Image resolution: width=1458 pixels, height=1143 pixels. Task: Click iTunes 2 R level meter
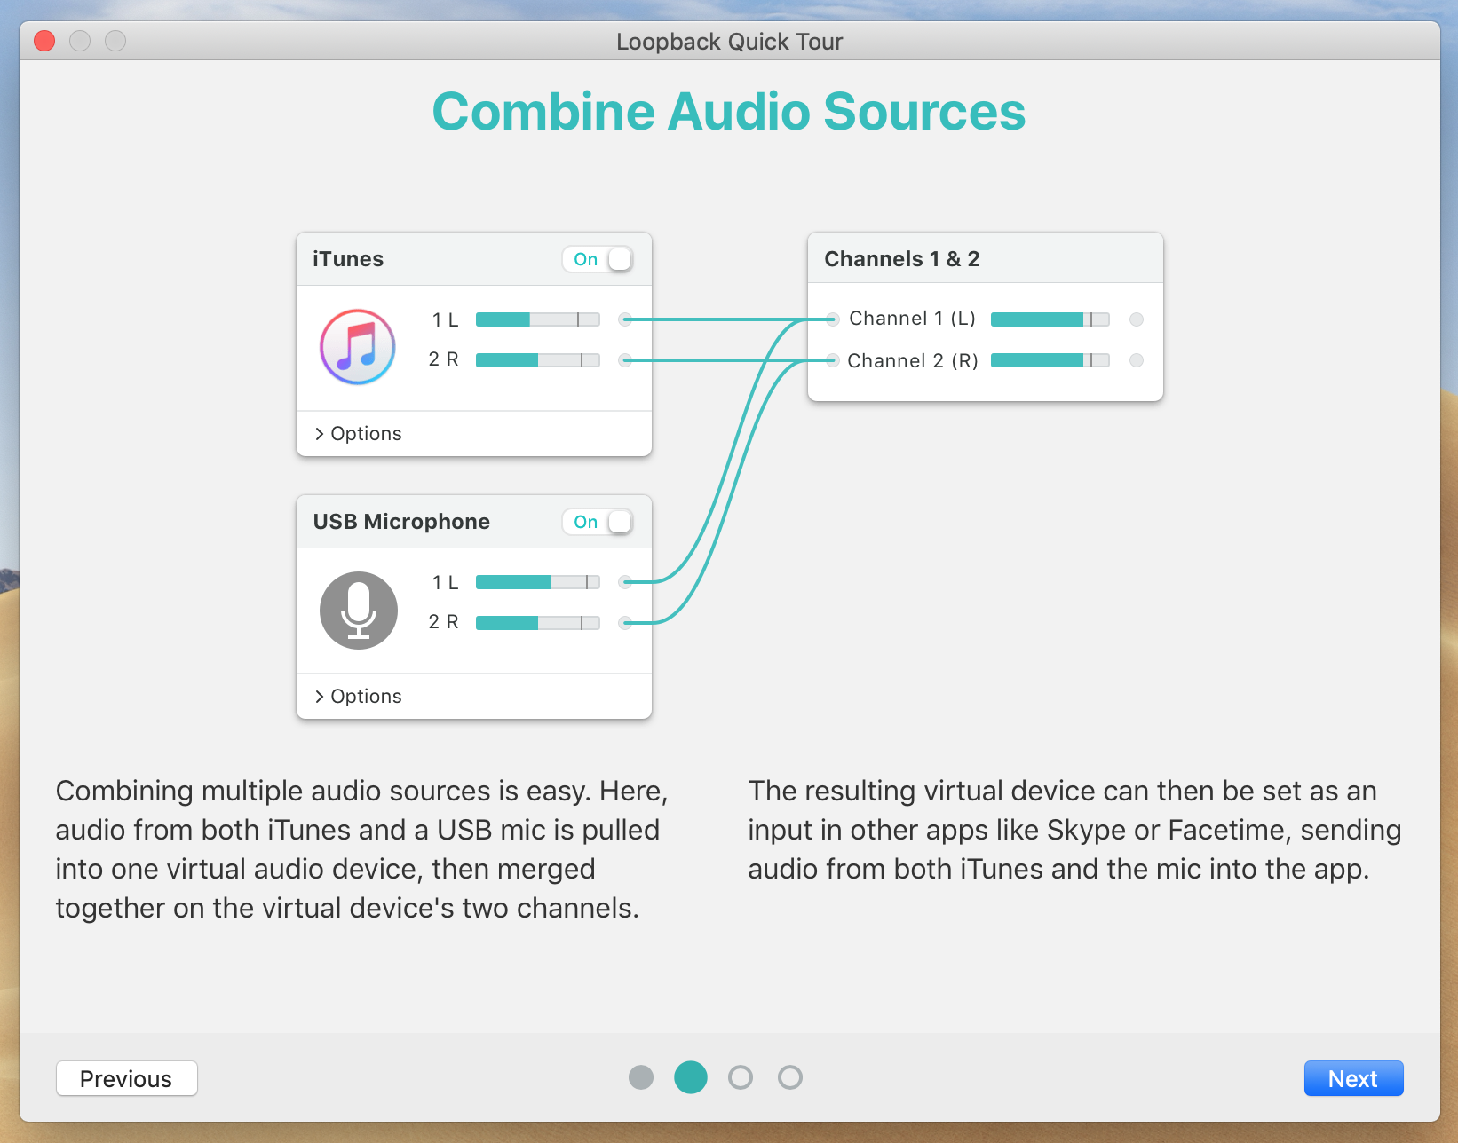538,360
